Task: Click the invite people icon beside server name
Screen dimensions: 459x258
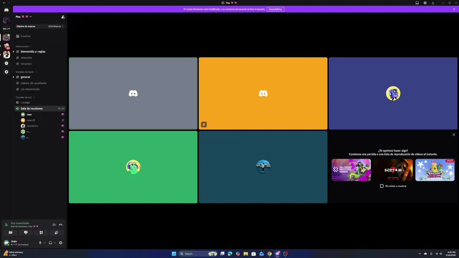Action: 63,17
